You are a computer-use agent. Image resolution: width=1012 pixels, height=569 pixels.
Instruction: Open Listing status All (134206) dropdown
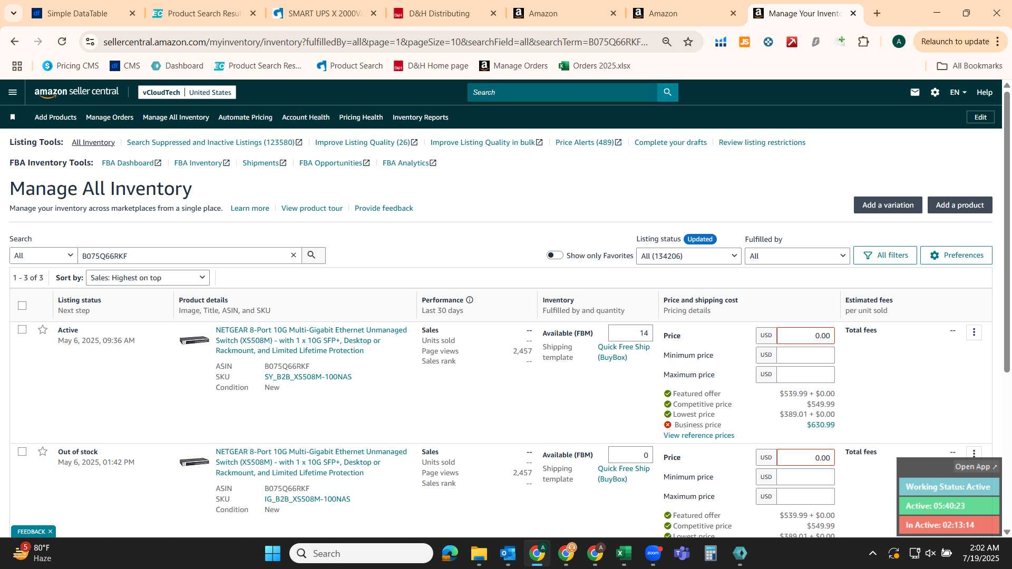[x=688, y=256]
